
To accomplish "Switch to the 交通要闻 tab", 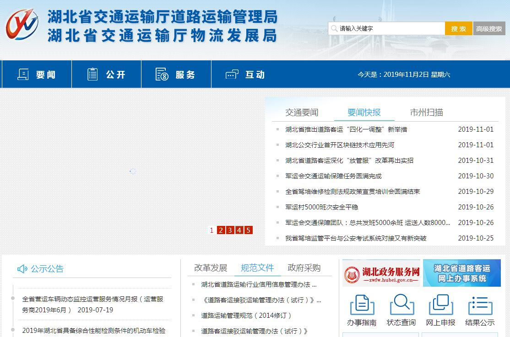I will pos(302,112).
